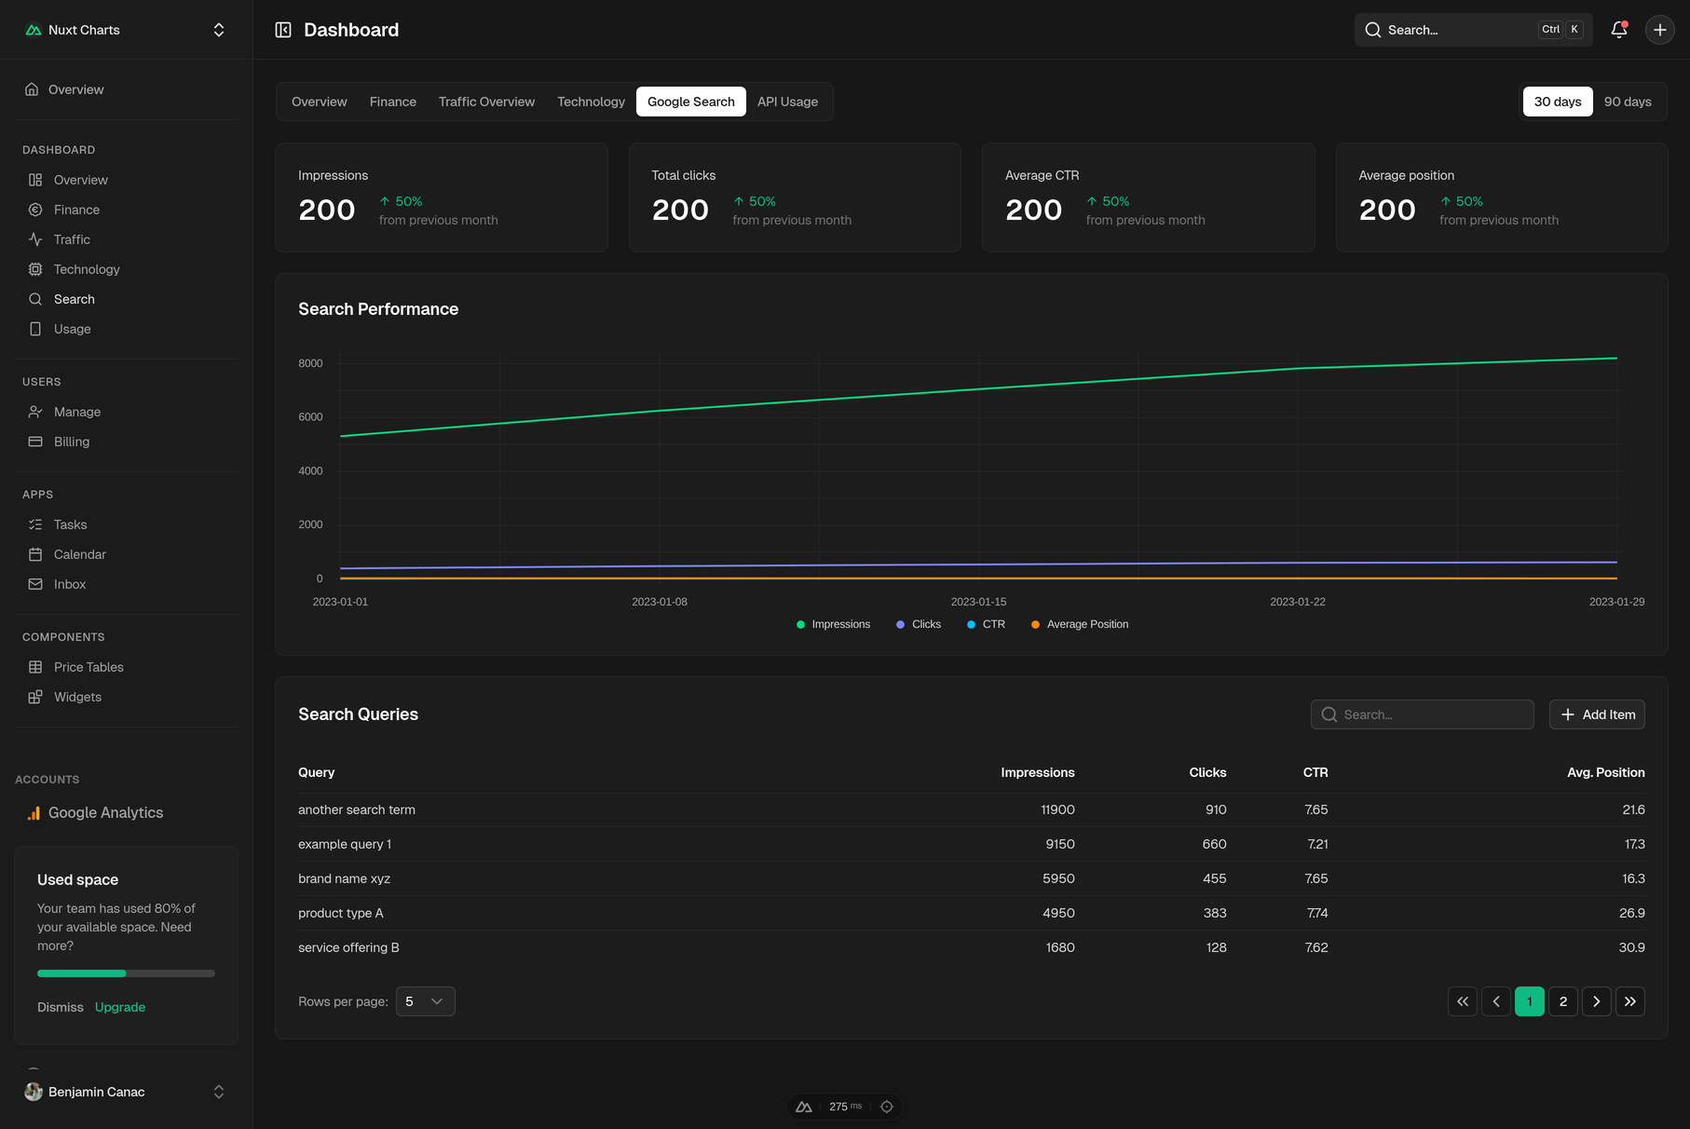
Task: Click the notification bell icon
Action: click(1618, 30)
